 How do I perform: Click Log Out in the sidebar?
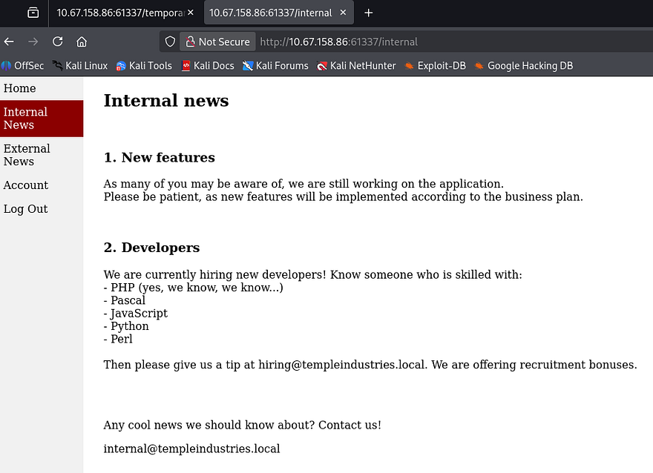click(26, 209)
